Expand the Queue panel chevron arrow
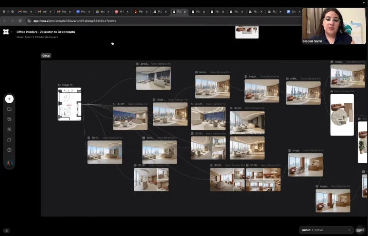The width and height of the screenshot is (368, 236). (349, 230)
